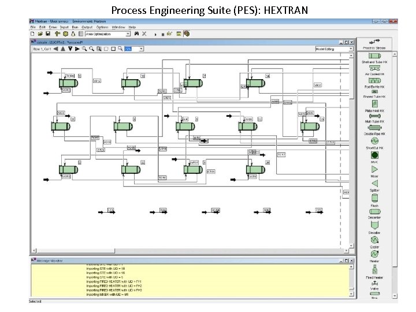Viewport: 416px width, 312px height.
Task: Click the flowsheet horizontal scrollbar thumb
Action: point(76,250)
